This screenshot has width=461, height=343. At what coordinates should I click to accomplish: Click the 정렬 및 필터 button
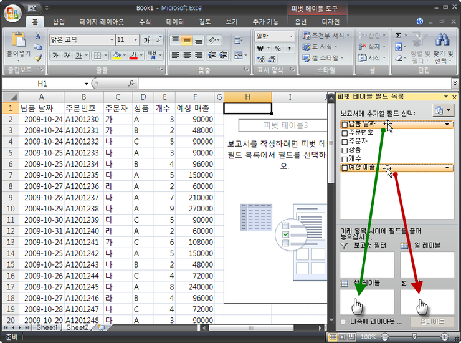(x=420, y=47)
